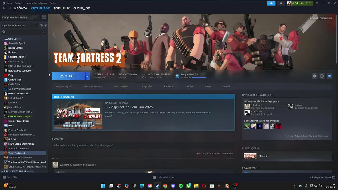Open the announcements megaphone button
The image size is (338, 190).
(271, 3)
